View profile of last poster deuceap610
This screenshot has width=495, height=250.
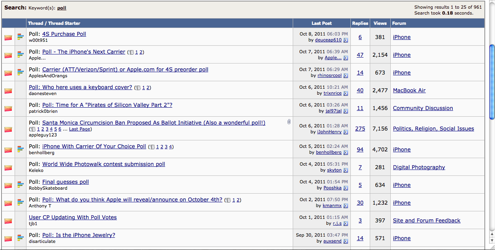click(328, 40)
